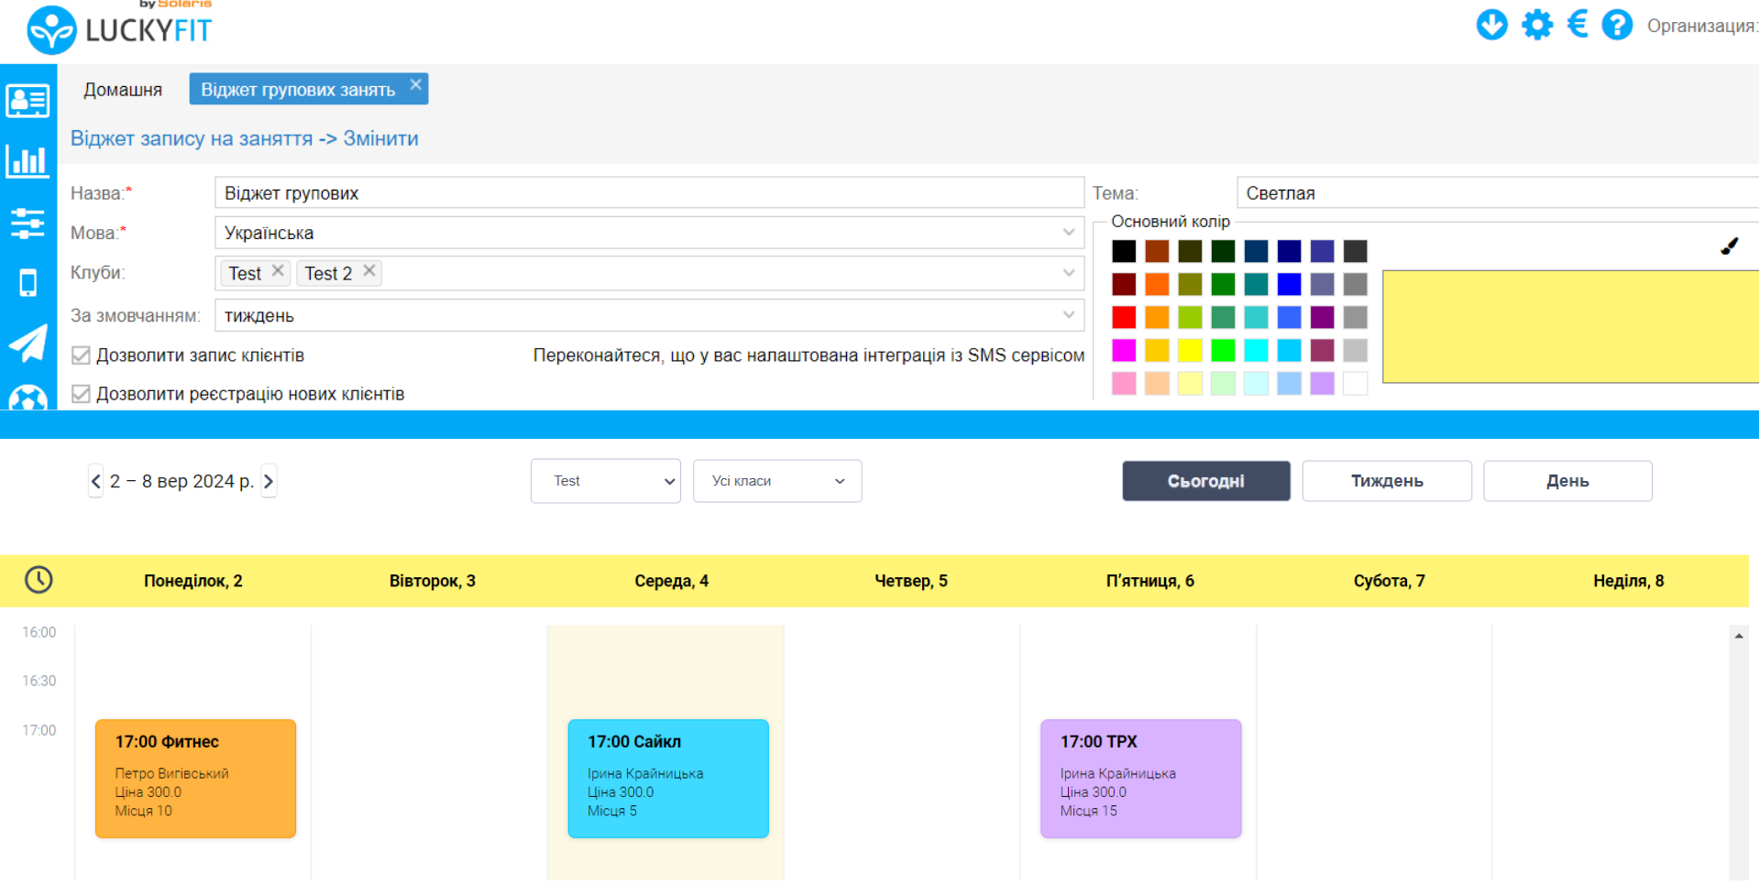Click the 2 – 8 вер 2024 date range
Viewport: 1759px width, 885px height.
(181, 481)
